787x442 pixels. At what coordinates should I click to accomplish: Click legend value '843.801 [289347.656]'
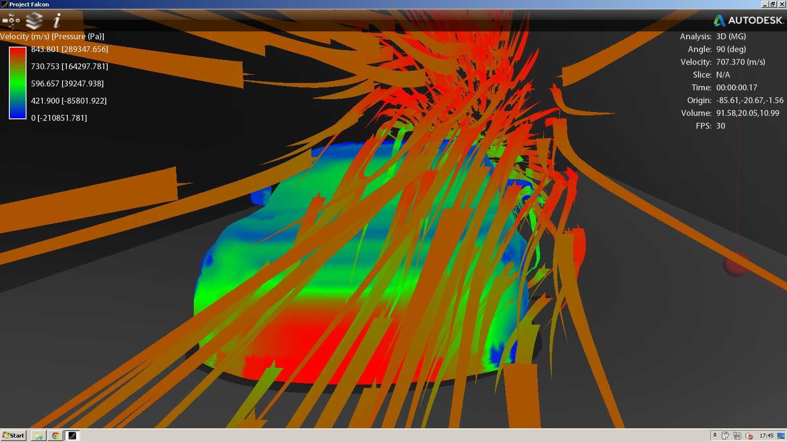pyautogui.click(x=69, y=49)
